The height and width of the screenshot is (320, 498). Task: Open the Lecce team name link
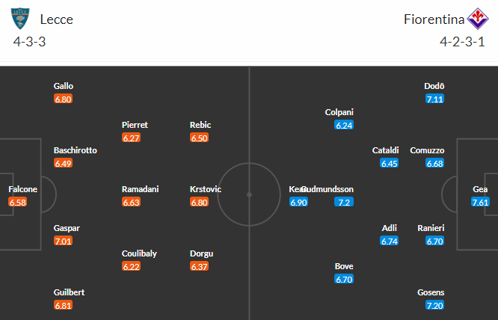point(57,19)
